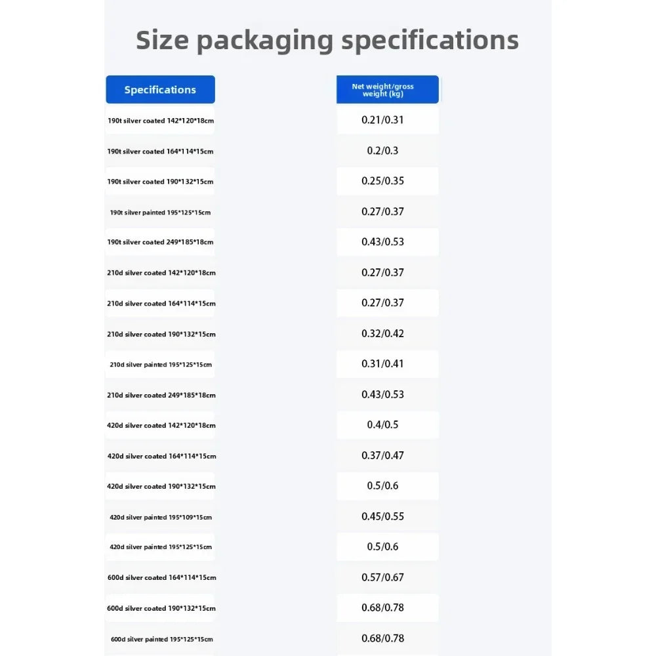Image resolution: width=656 pixels, height=656 pixels.
Task: Select 190t silver painted 195*125*15cm row
Action: (x=160, y=213)
